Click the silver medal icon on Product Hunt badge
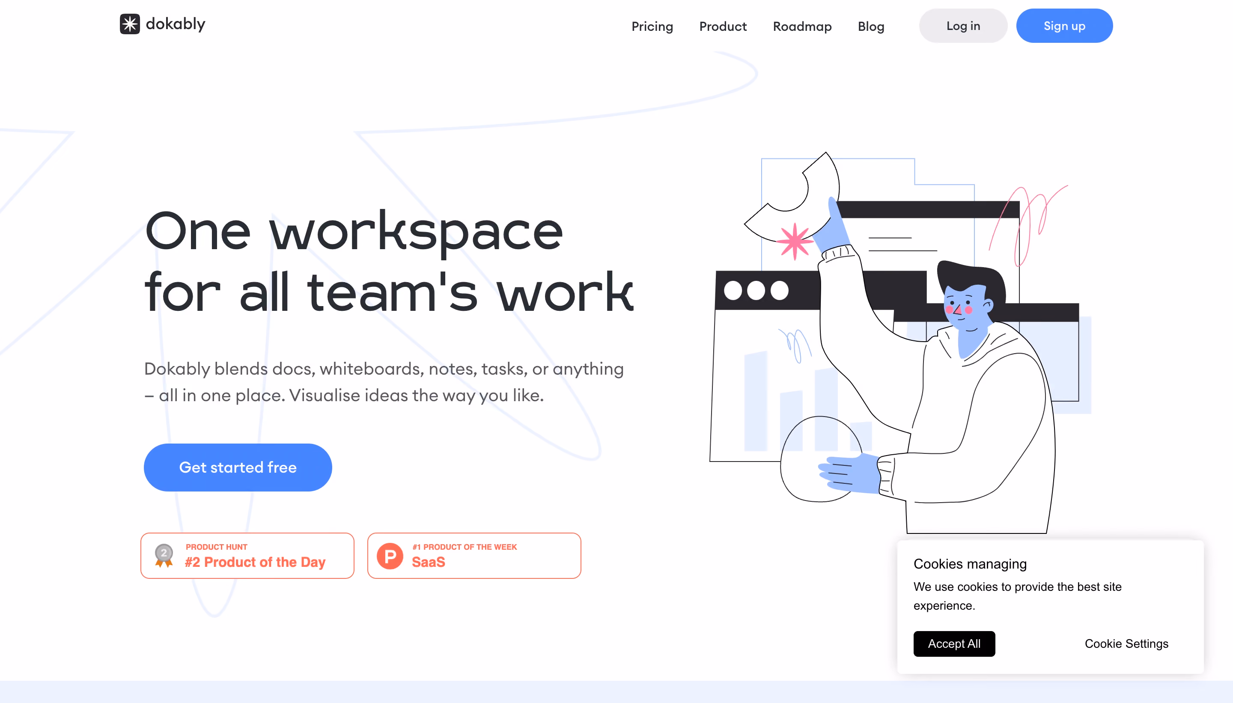The width and height of the screenshot is (1233, 703). [164, 555]
